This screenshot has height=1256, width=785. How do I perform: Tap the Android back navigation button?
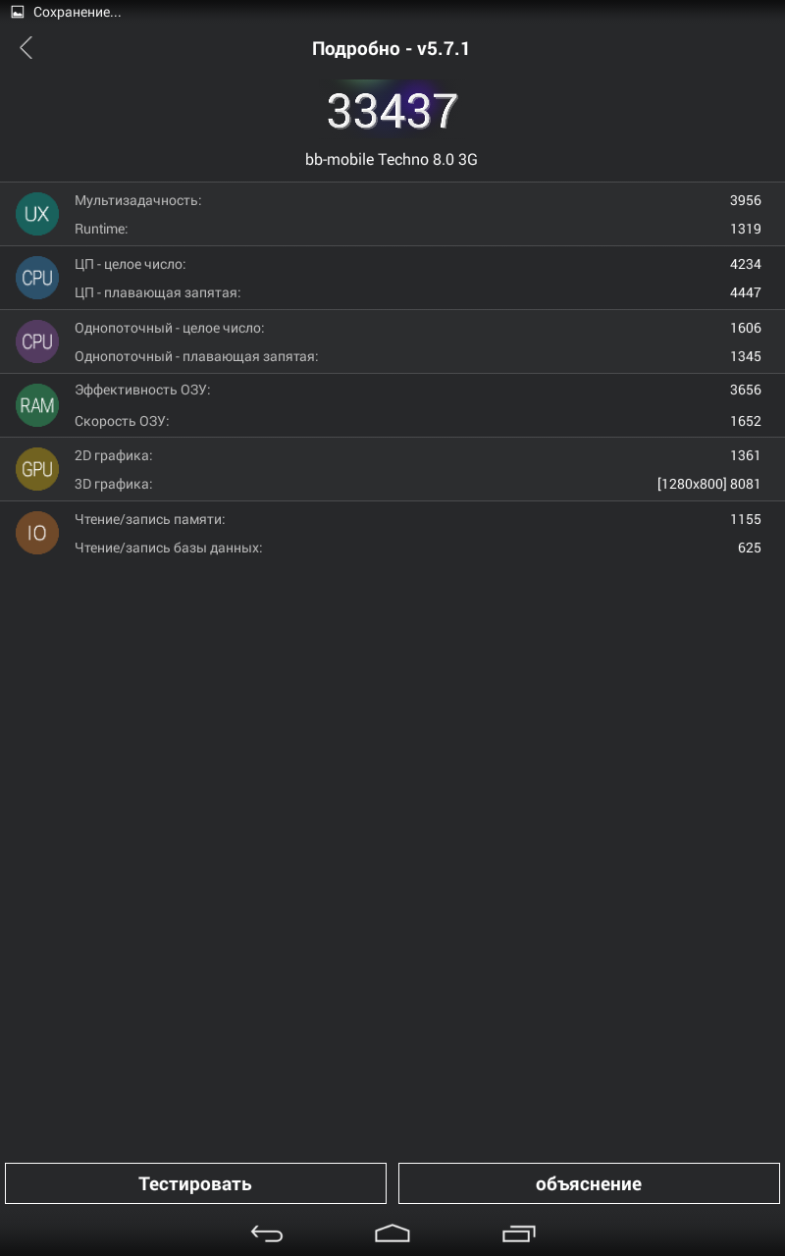(267, 1233)
